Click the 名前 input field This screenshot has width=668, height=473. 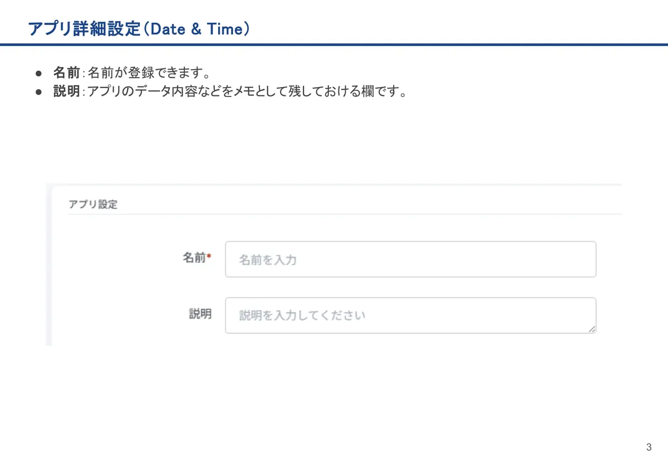click(x=410, y=259)
